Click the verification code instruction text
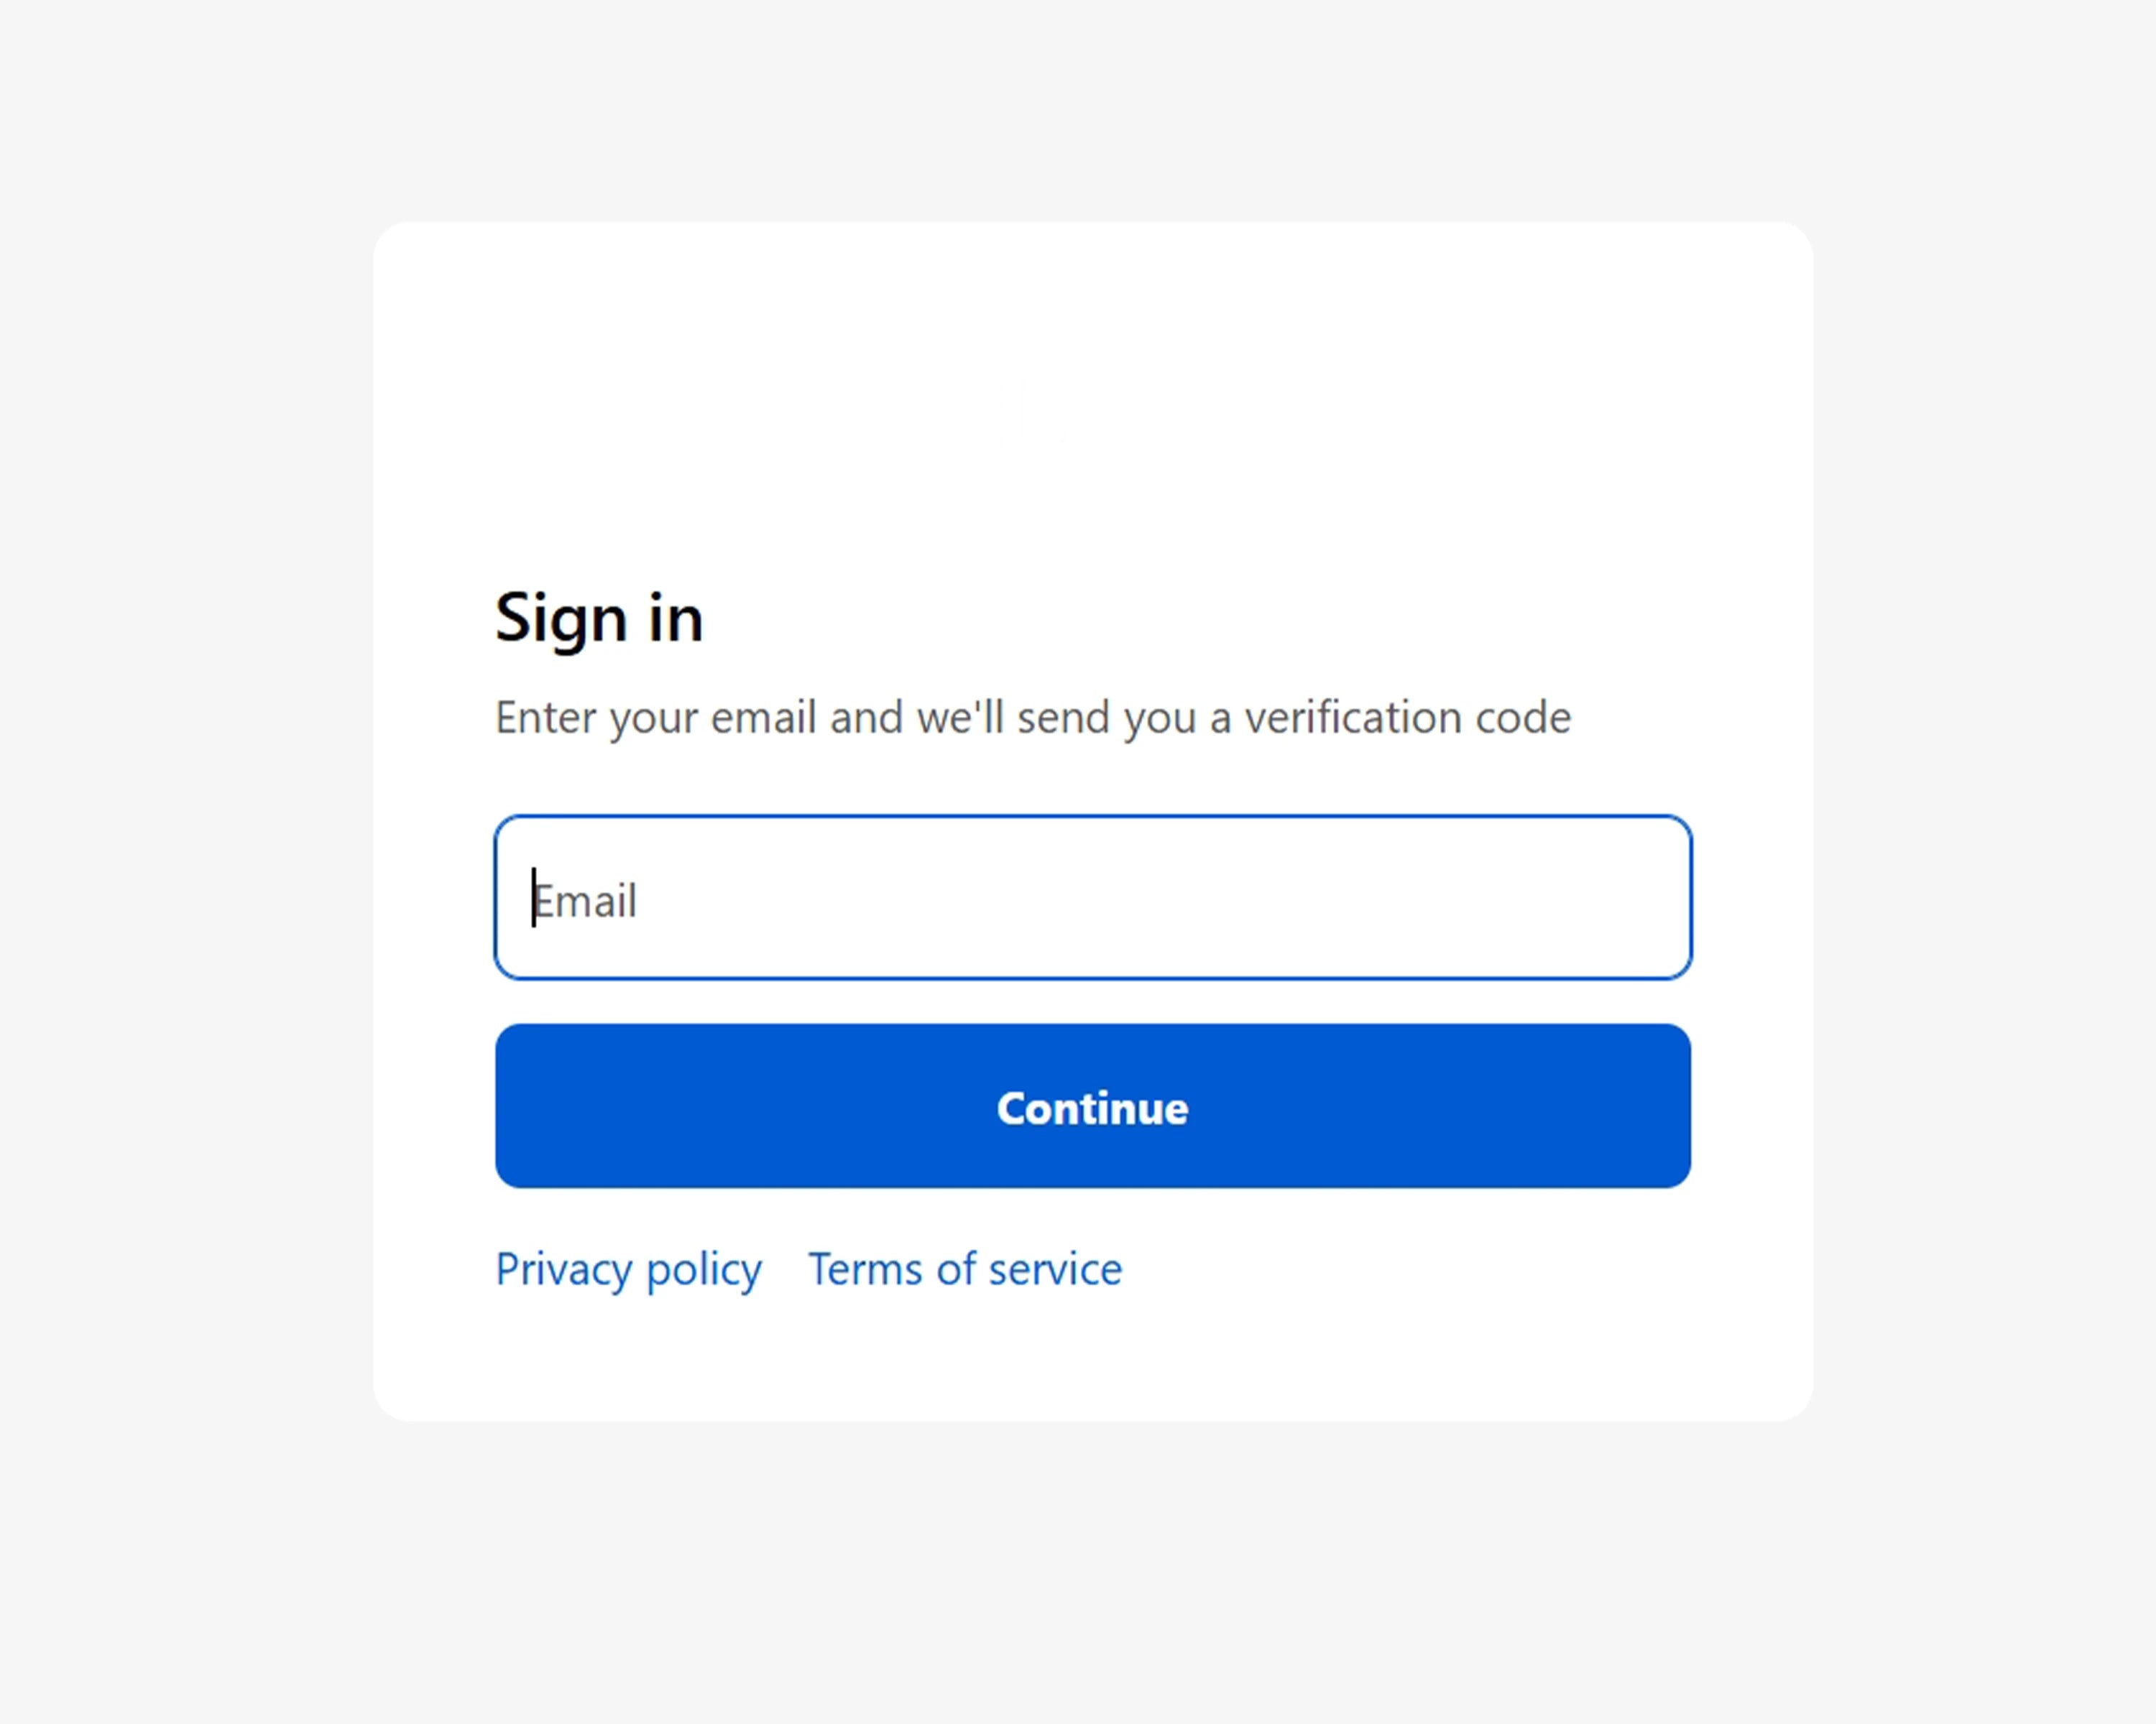 (1032, 718)
